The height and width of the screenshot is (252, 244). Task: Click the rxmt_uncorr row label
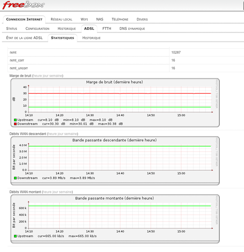tap(19, 68)
